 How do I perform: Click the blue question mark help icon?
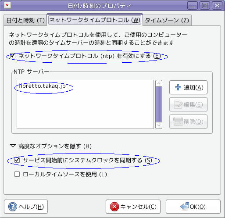(13, 207)
